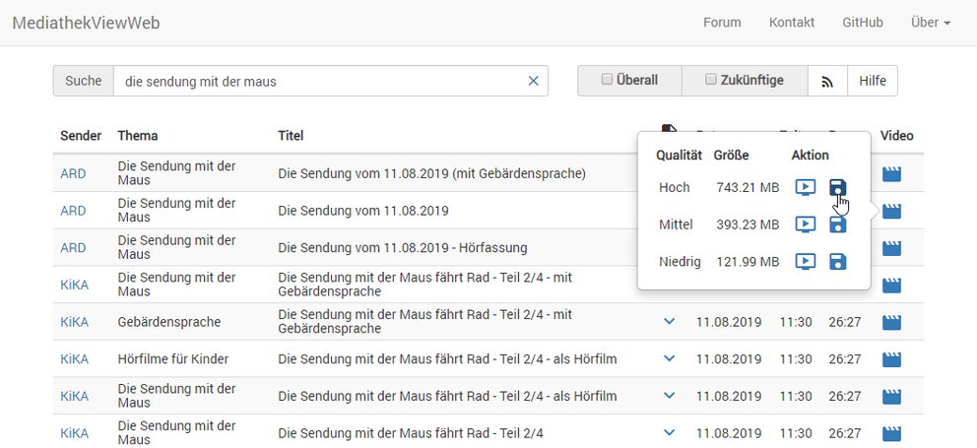Open the RSS feed icon

827,81
